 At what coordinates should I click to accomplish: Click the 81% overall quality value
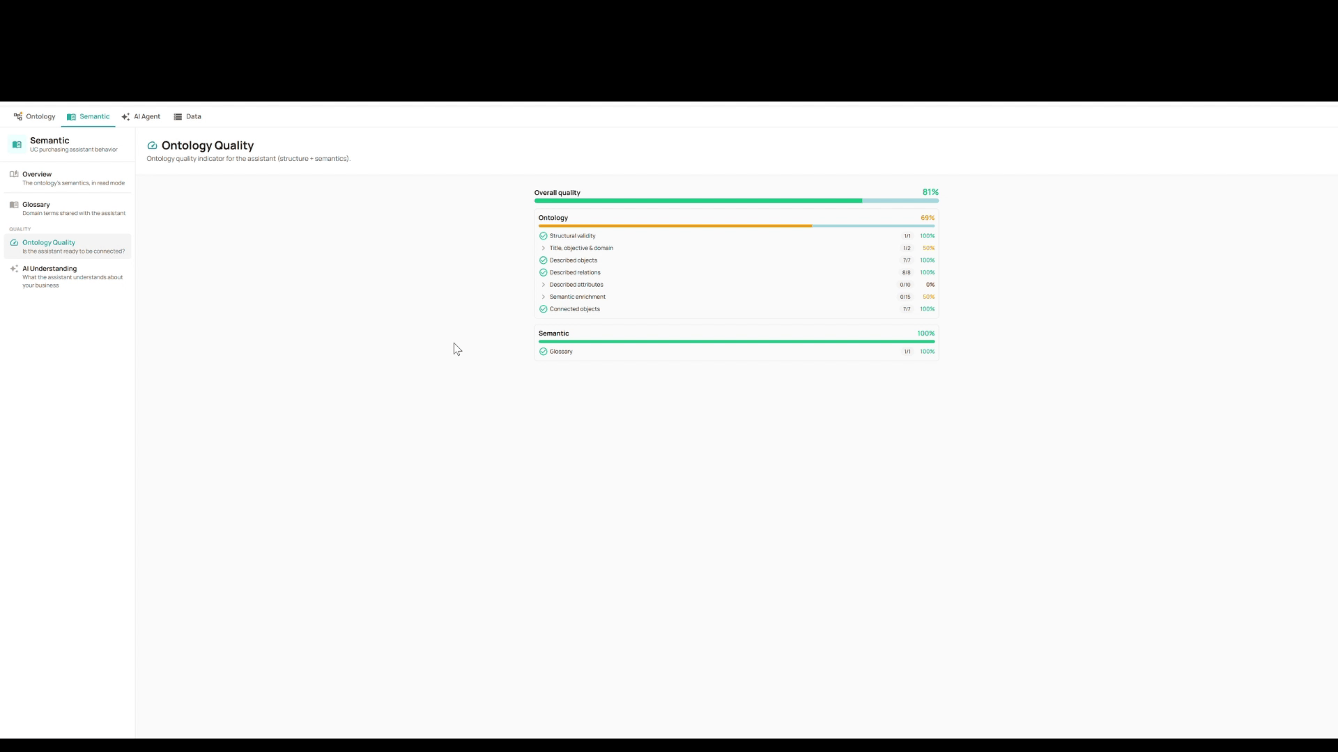(930, 192)
